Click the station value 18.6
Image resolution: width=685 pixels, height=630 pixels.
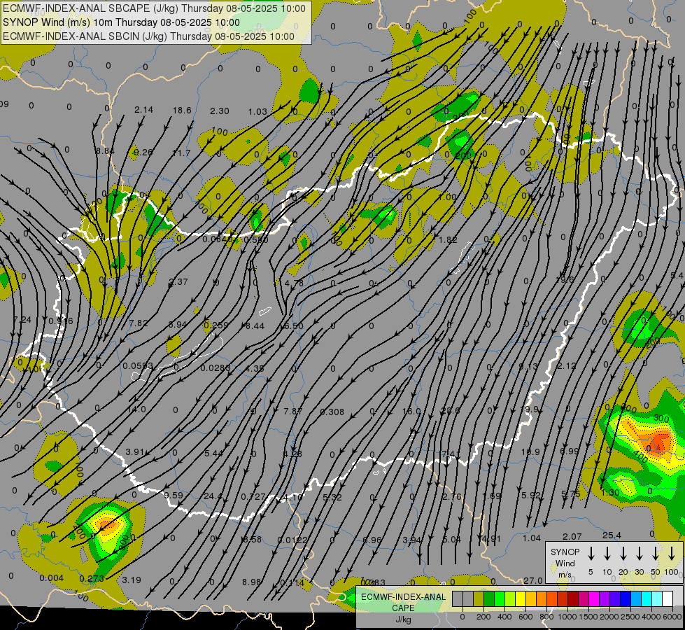pyautogui.click(x=182, y=110)
